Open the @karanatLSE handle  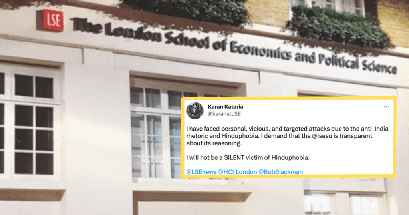pyautogui.click(x=224, y=114)
